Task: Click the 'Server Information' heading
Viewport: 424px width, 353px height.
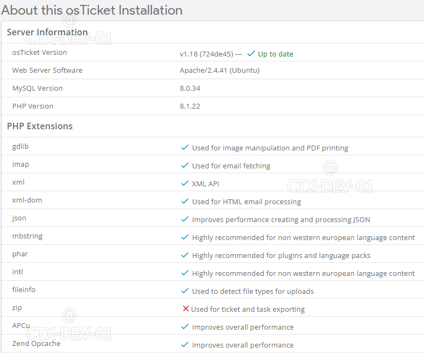Action: pos(47,32)
